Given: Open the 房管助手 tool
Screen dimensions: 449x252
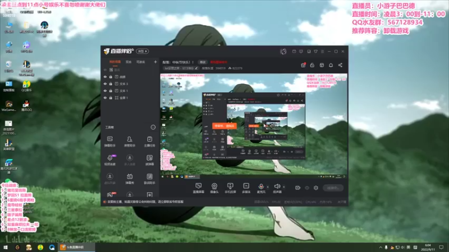Looking at the screenshot, I should point(130,142).
